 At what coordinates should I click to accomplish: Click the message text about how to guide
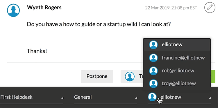coord(99,25)
